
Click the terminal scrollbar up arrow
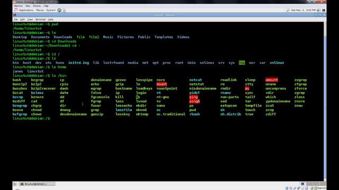(325, 23)
